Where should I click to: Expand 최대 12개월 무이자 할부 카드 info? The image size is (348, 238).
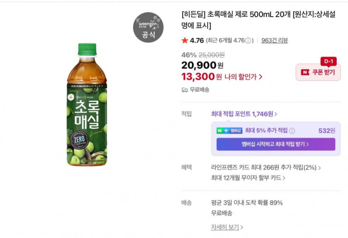pyautogui.click(x=248, y=178)
